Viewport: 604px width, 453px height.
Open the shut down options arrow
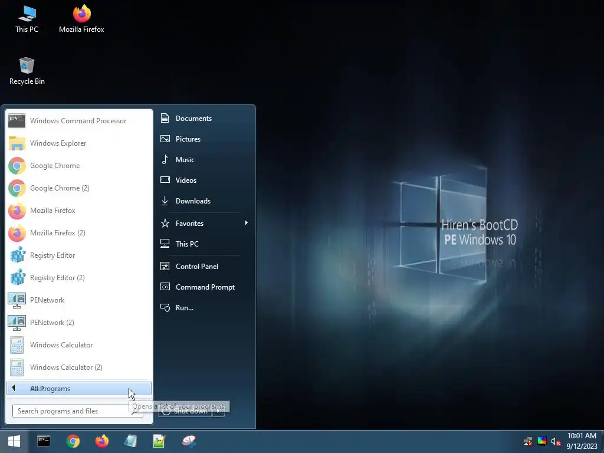(218, 411)
